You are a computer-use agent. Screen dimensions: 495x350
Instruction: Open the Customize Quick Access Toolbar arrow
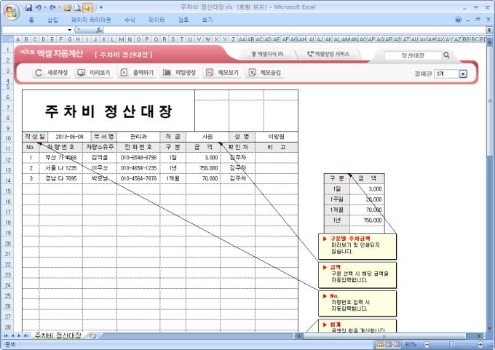(101, 7)
